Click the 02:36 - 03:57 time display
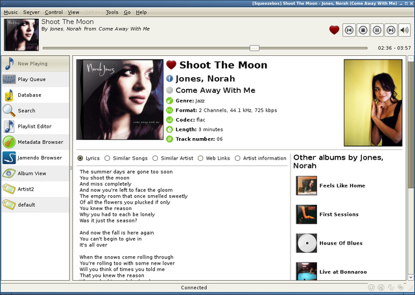Viewport: 415px width, 295px height. [394, 48]
